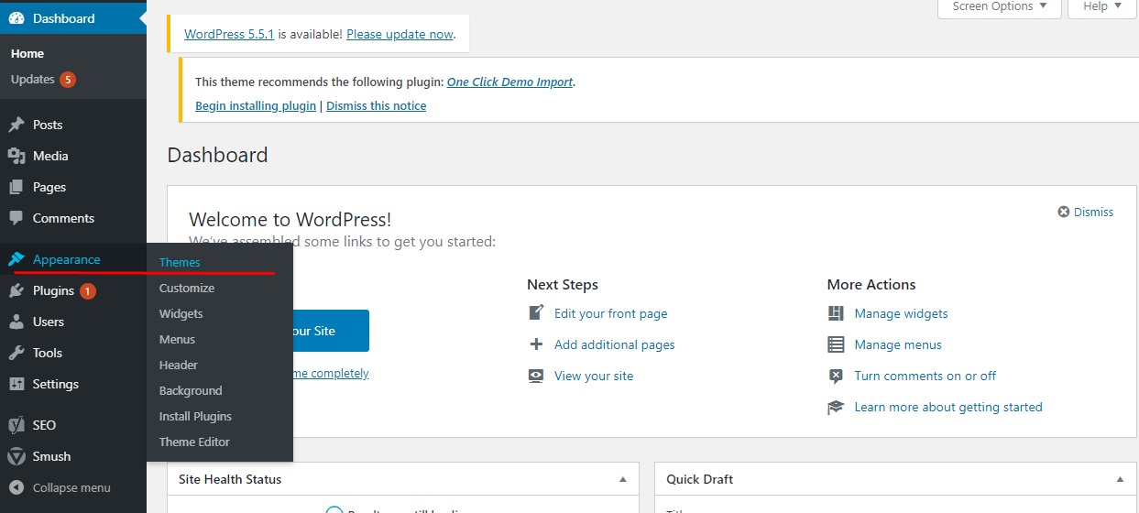1139x513 pixels.
Task: Open Themes in Appearance submenu
Action: pos(180,263)
